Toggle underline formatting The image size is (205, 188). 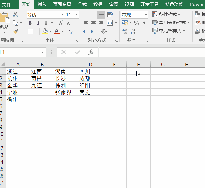pyautogui.click(x=46, y=23)
